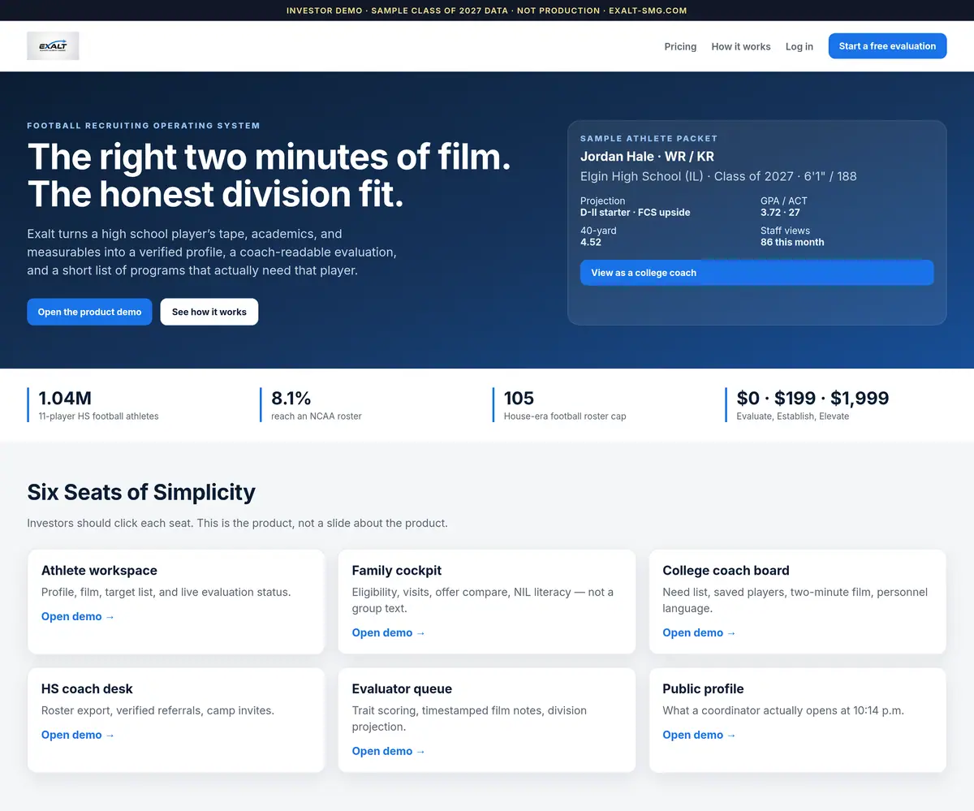Click Six Seats of Simplicity heading

pyautogui.click(x=141, y=492)
